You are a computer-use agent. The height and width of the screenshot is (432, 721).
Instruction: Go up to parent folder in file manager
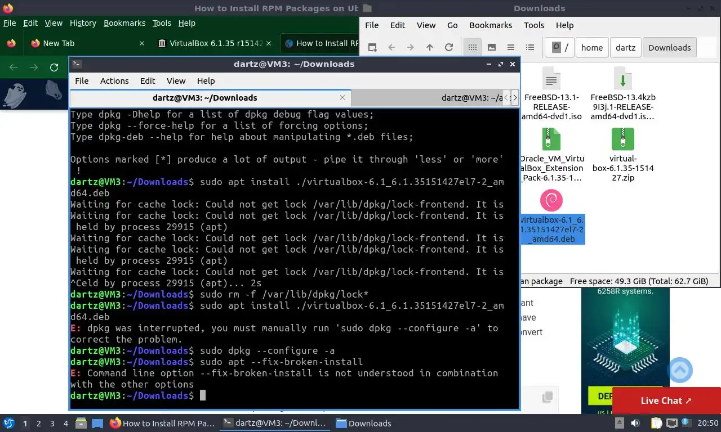point(430,48)
